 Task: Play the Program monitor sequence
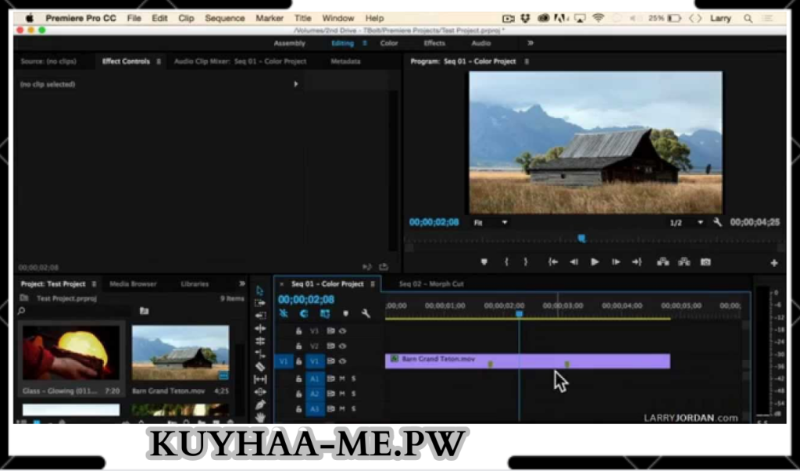[x=595, y=262]
